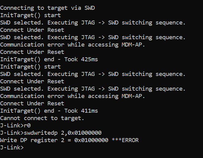Click the last "SWD selected. Executing JTAG" line
The height and width of the screenshot is (158, 203).
(93, 89)
